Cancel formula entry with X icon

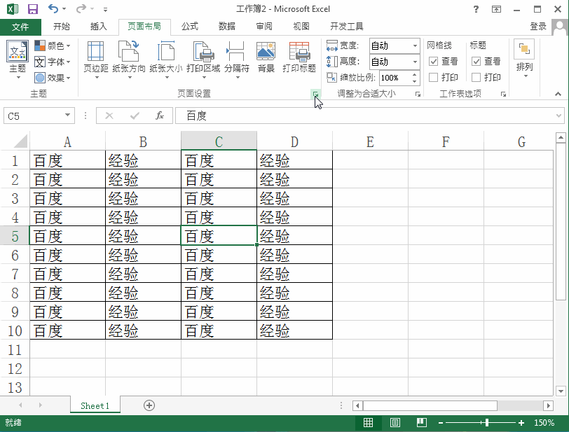(109, 116)
